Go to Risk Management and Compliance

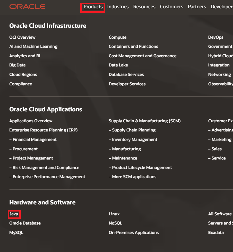44,168
